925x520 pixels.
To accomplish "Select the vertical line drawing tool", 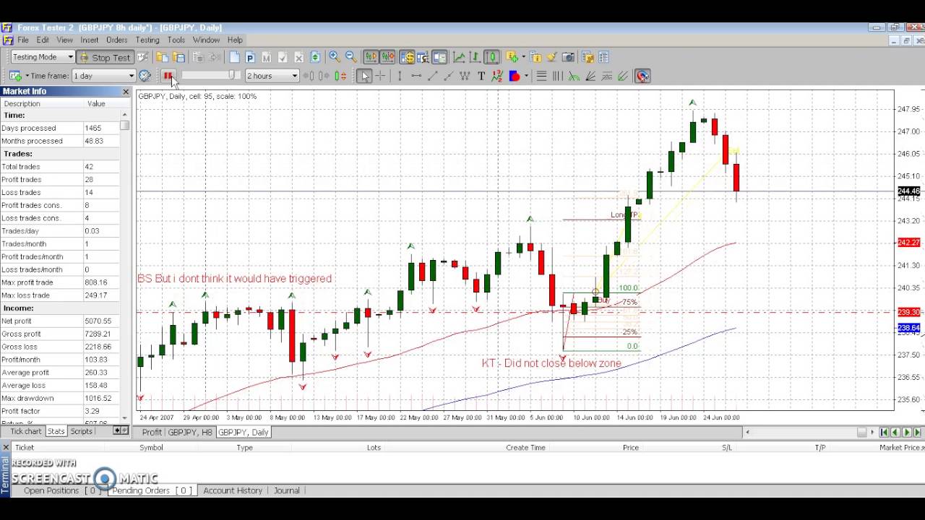I will (x=400, y=76).
